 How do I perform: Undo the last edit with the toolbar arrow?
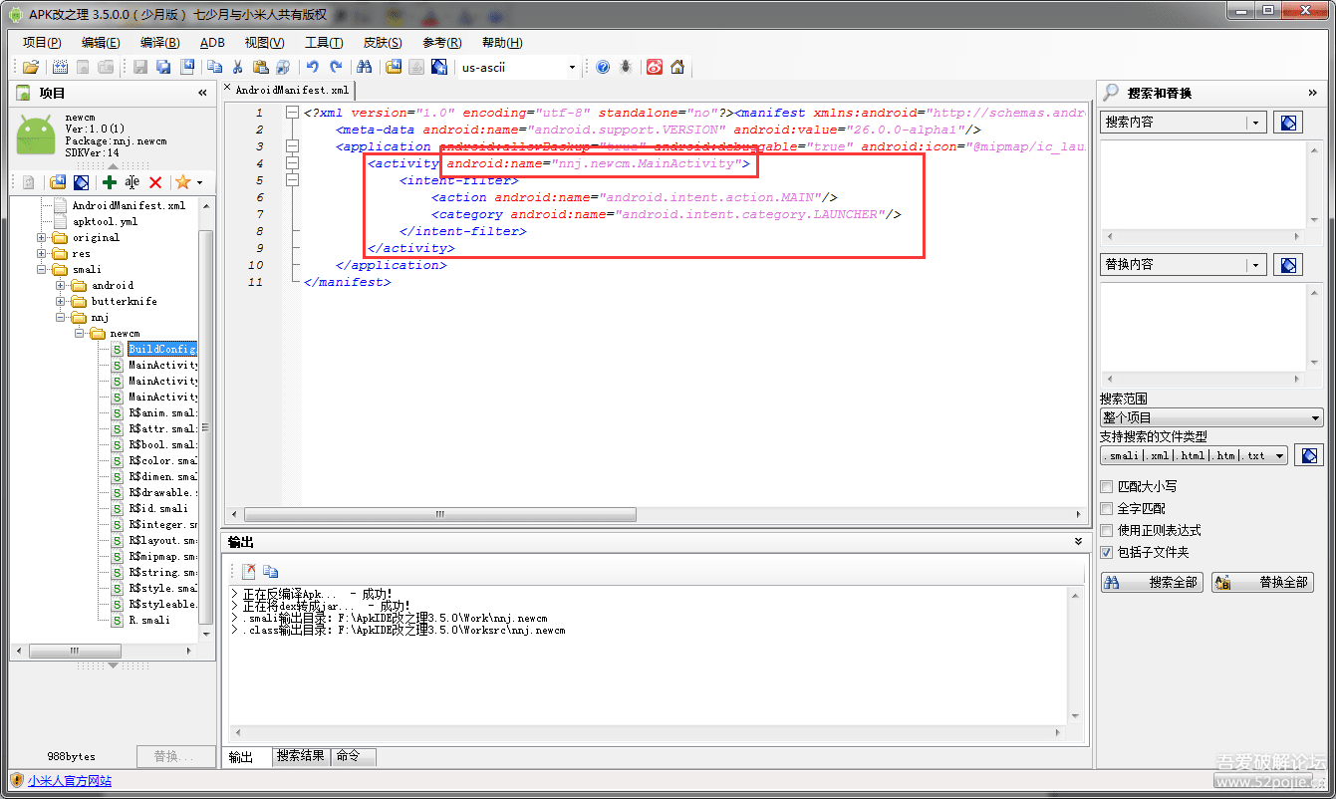point(313,67)
